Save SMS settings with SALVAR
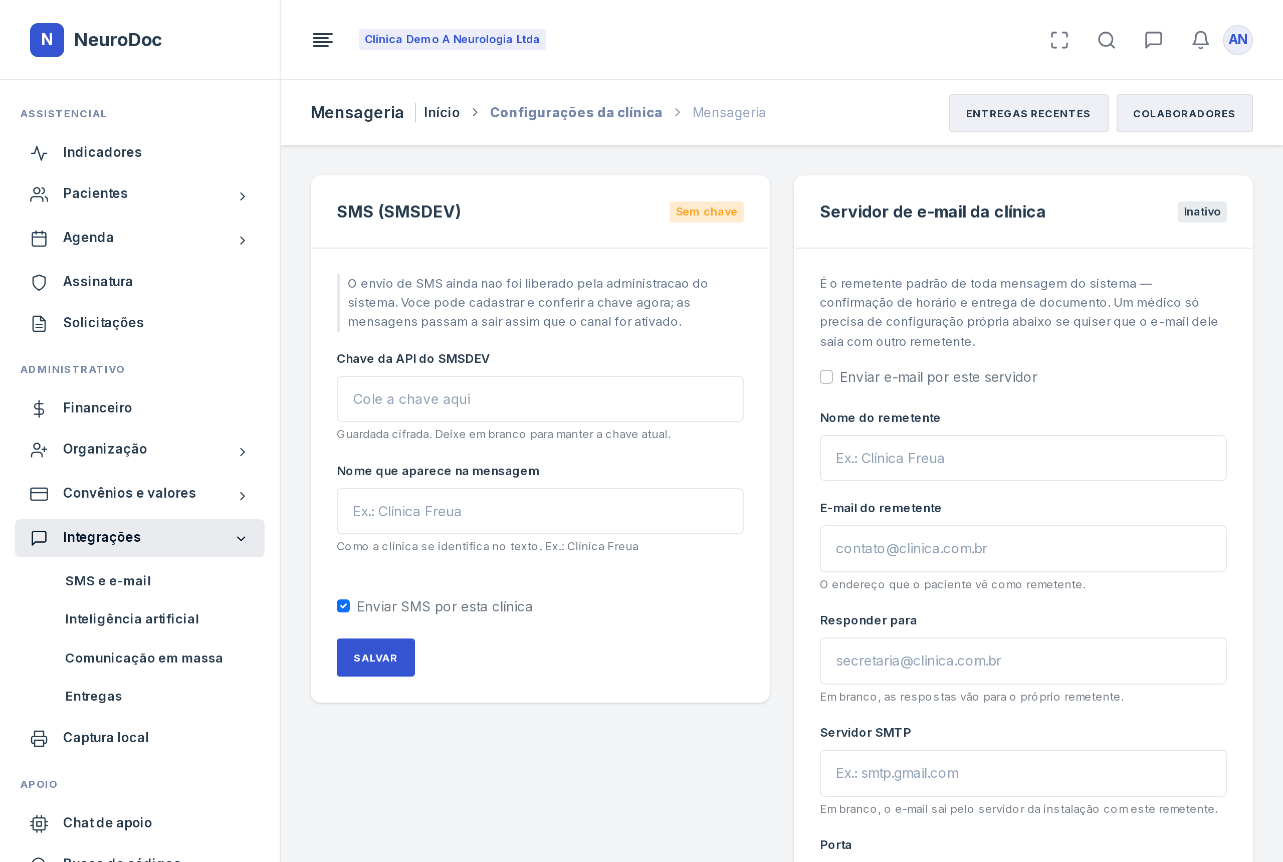1283x862 pixels. coord(375,658)
